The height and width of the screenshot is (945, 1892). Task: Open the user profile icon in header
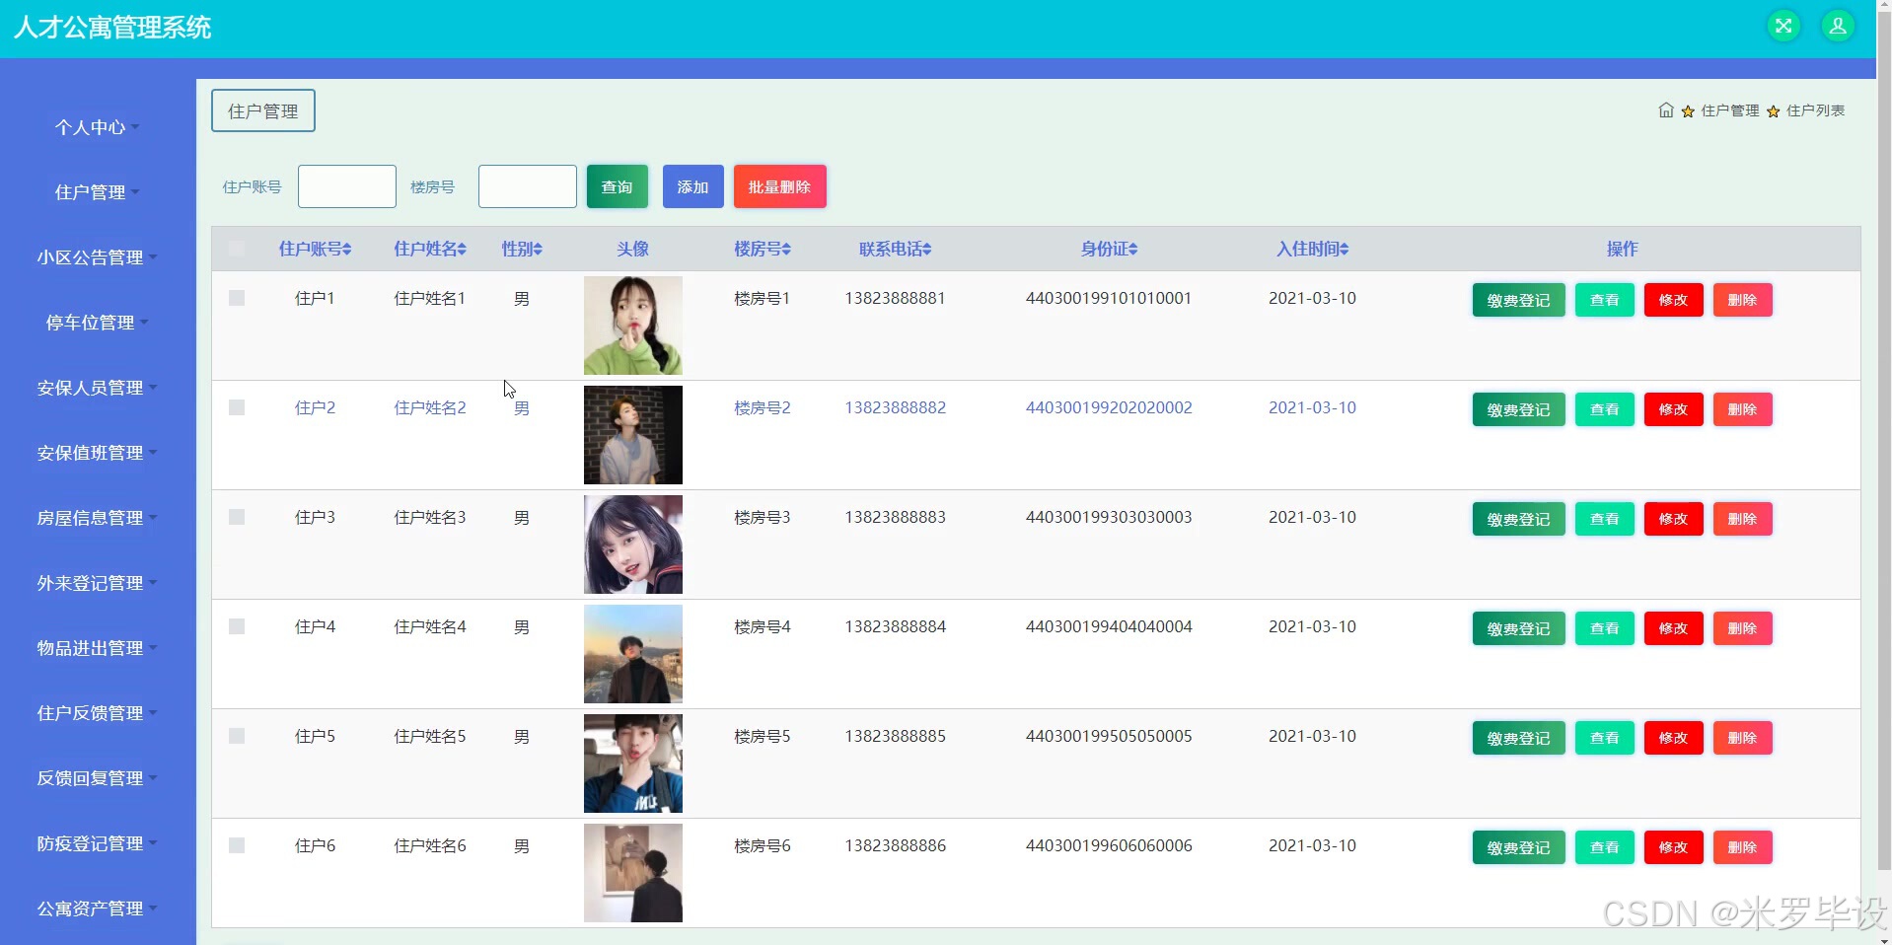pos(1838,27)
